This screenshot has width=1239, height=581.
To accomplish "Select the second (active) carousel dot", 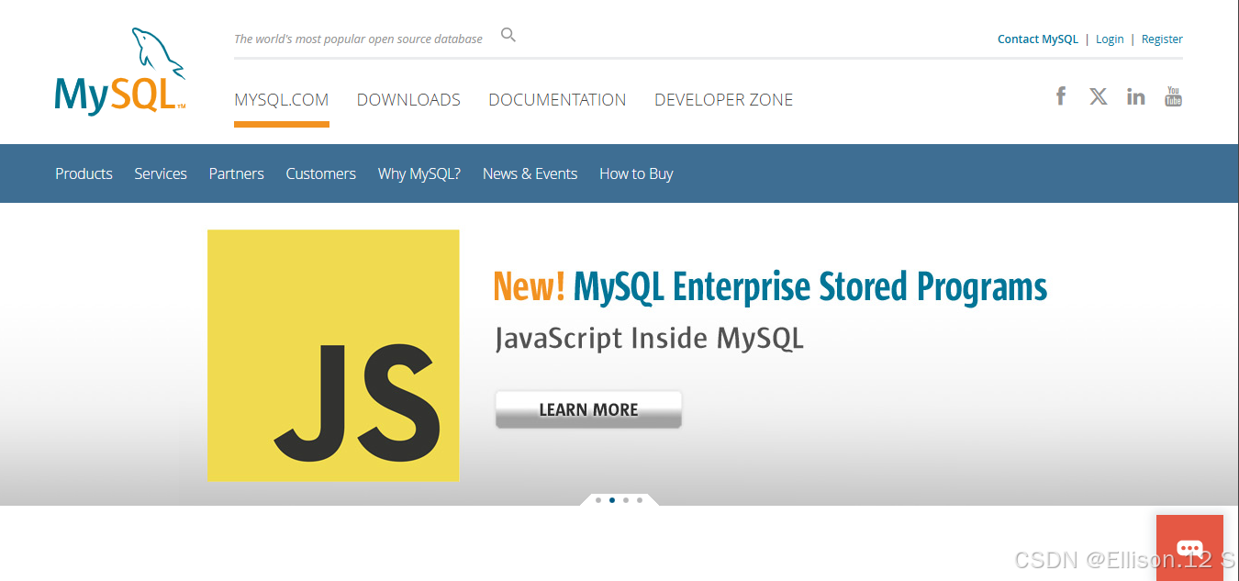I will 612,500.
